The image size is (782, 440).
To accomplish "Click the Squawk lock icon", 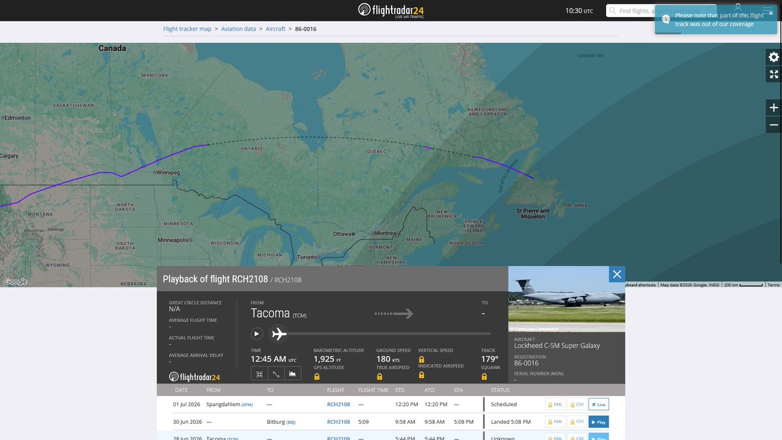I will (484, 376).
